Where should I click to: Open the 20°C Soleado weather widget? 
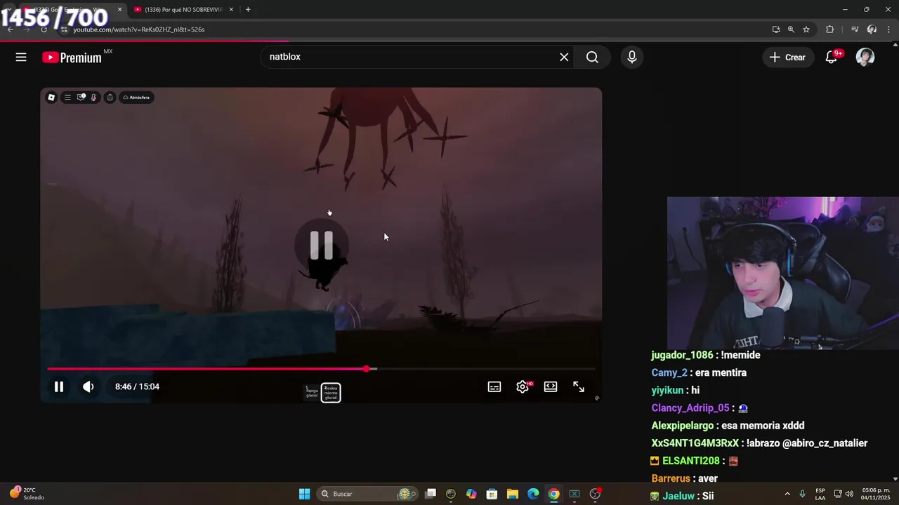tap(27, 494)
